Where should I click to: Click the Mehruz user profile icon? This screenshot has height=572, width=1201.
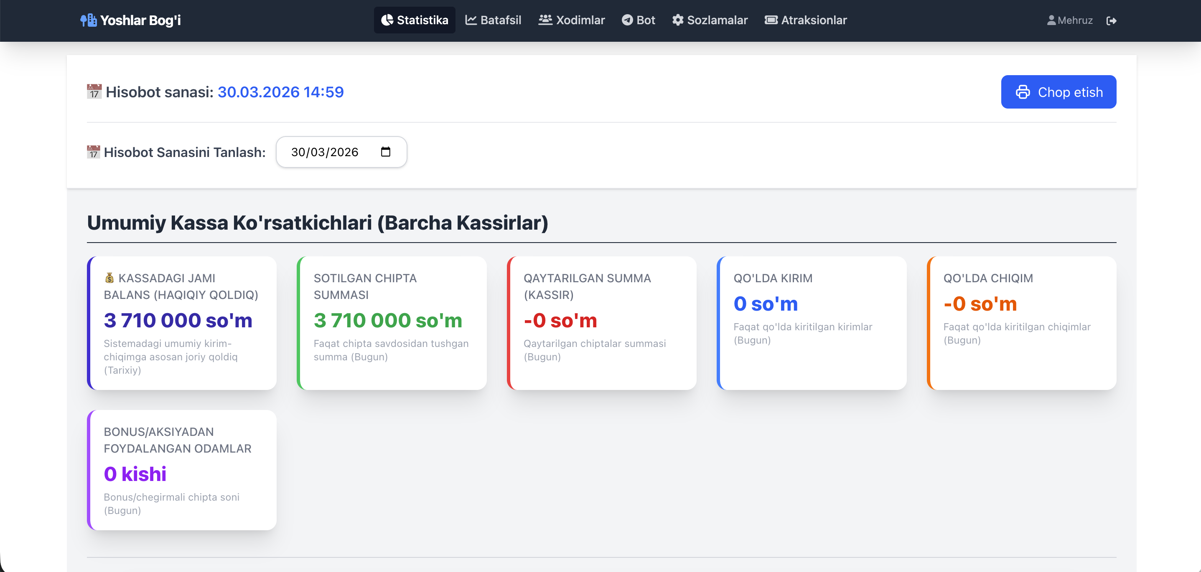[x=1051, y=20]
